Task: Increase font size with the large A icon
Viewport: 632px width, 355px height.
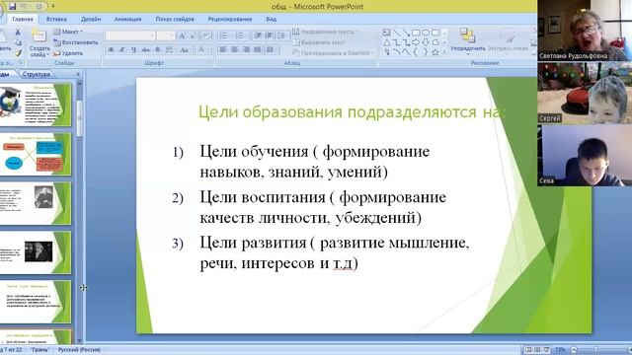Action: (182, 35)
